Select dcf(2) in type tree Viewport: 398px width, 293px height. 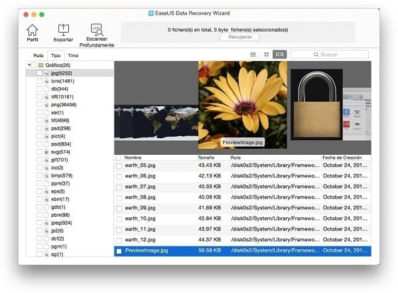pos(57,239)
